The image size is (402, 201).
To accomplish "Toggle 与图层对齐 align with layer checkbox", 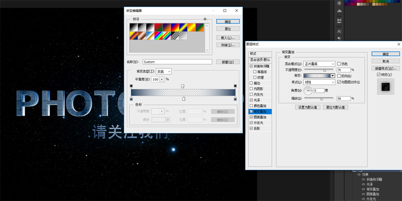I will click(339, 82).
